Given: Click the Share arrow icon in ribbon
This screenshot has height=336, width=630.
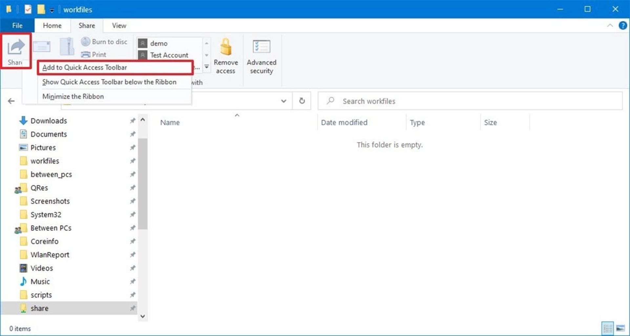Looking at the screenshot, I should click(x=16, y=48).
